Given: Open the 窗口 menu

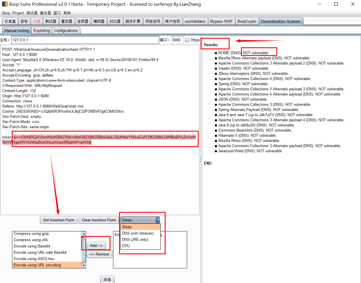Looking at the screenshot, I should coord(57,13).
